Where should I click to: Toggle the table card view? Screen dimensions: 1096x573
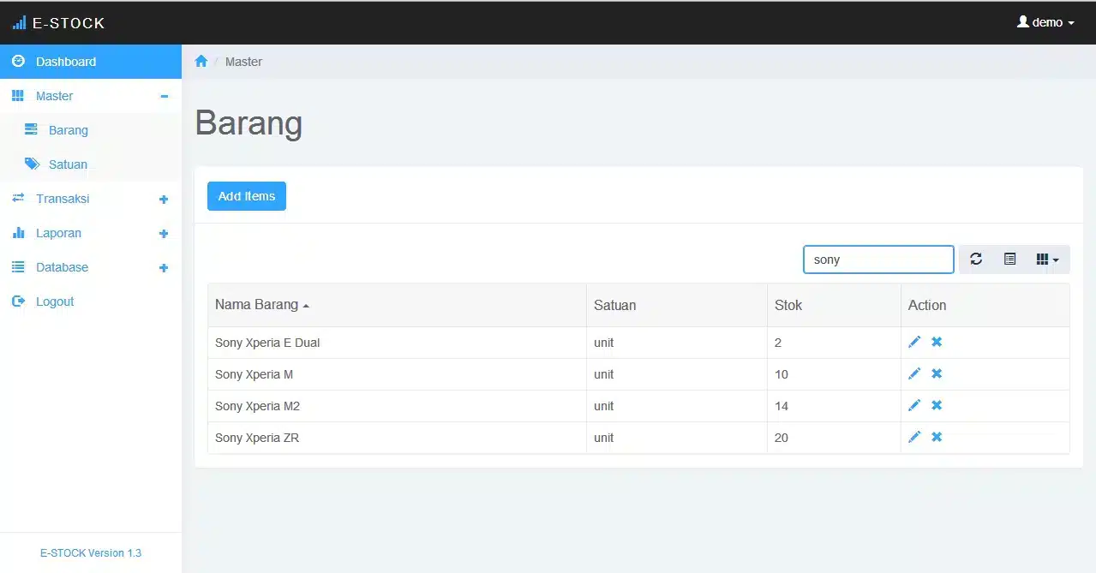1009,260
